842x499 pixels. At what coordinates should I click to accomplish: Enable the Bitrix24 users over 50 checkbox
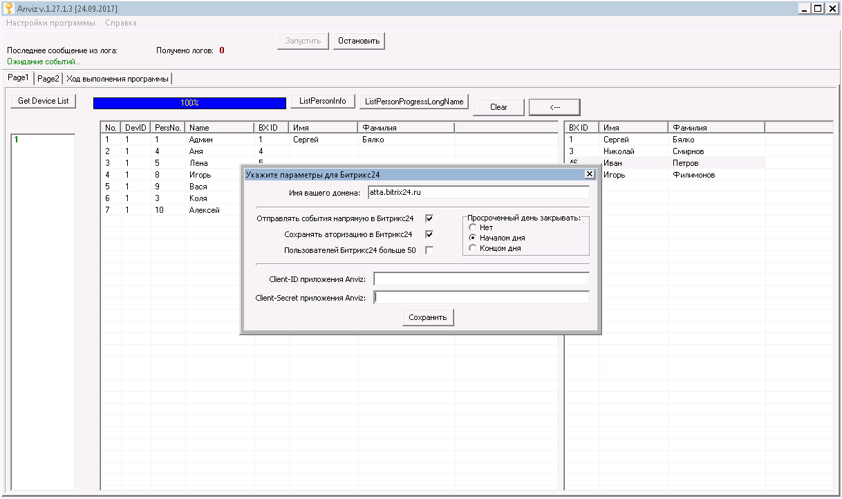[x=429, y=250]
